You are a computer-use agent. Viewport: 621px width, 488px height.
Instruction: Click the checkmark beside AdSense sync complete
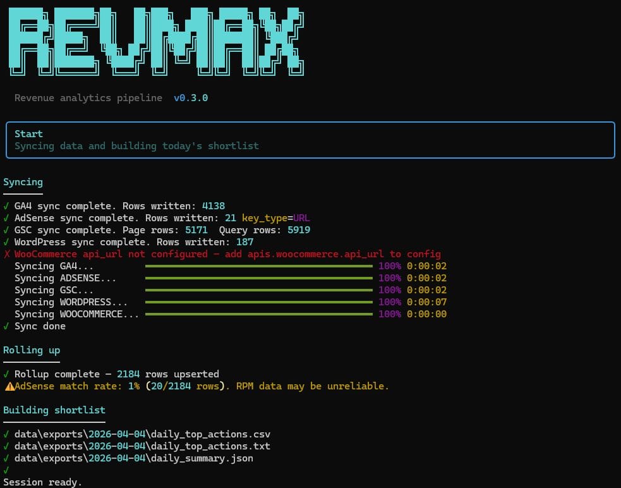[x=6, y=218]
